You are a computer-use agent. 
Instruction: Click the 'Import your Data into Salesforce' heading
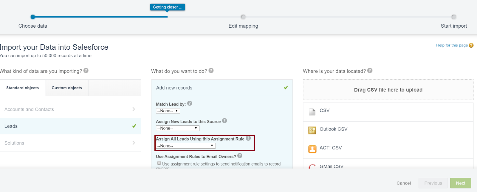[54, 47]
